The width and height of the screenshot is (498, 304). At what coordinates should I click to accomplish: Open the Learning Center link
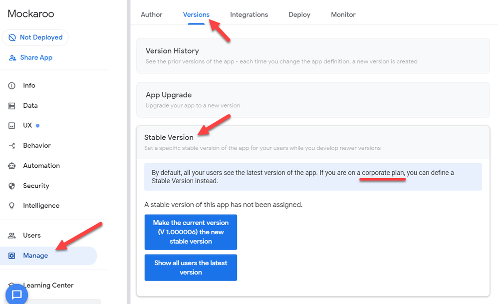click(x=48, y=285)
